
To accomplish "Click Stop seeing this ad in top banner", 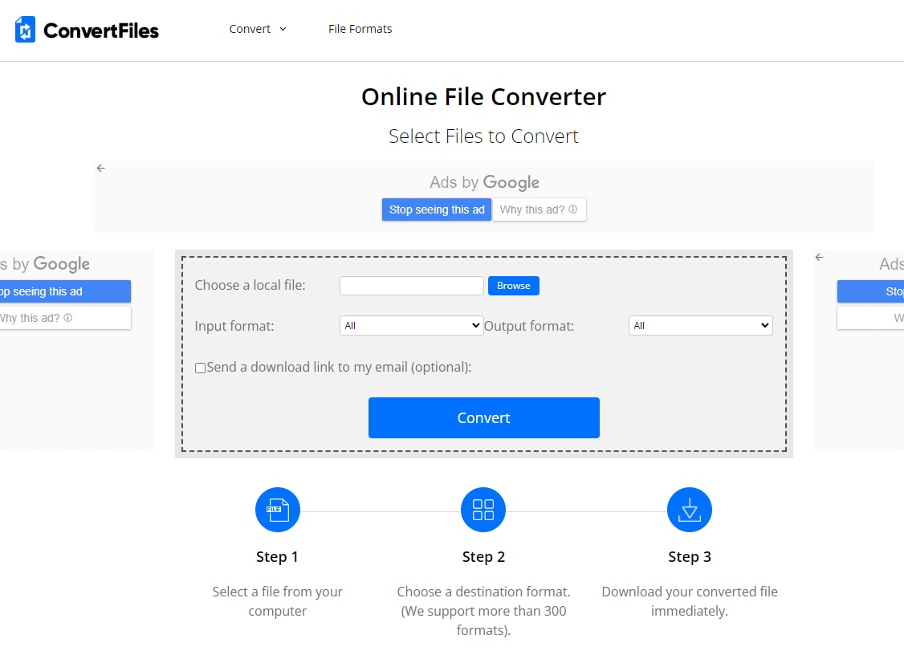I will (437, 210).
